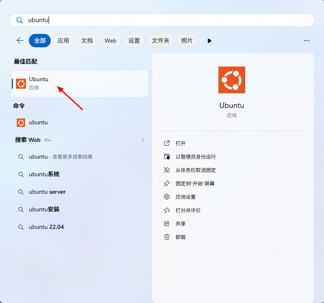Image resolution: width=324 pixels, height=303 pixels.
Task: Switch to the 设置 filter tab
Action: coord(134,41)
